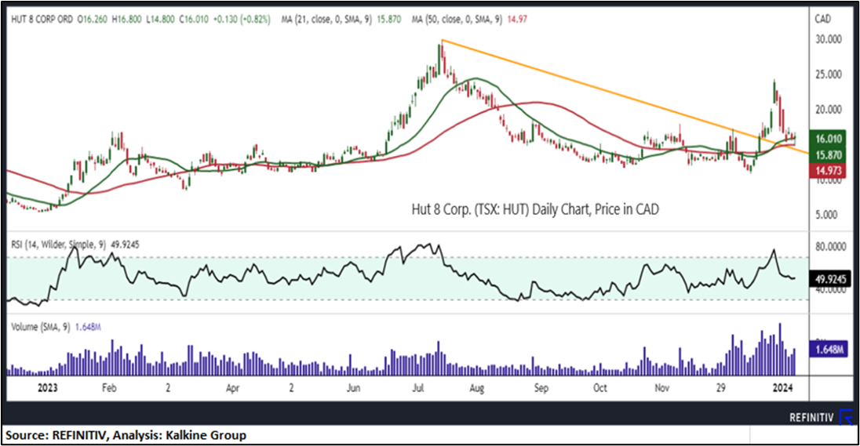The width and height of the screenshot is (860, 446).
Task: Click the green 16.010 last price tag
Action: [828, 139]
